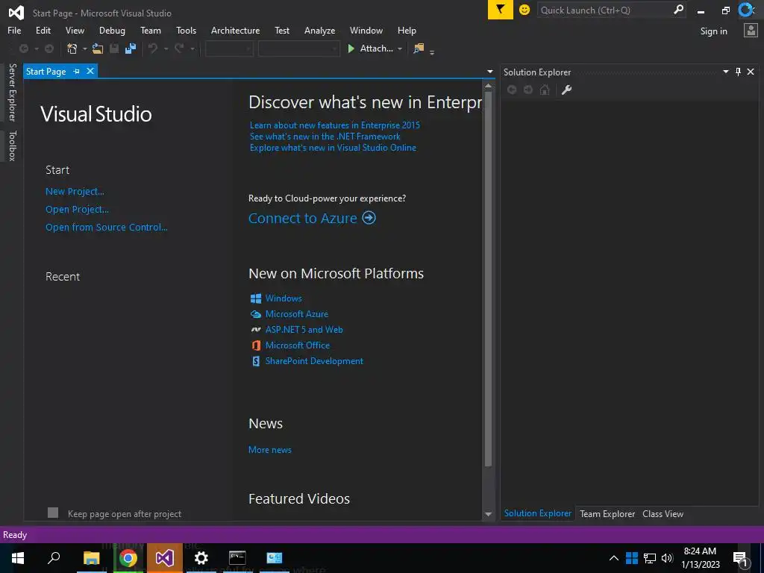Open the notifications flag icon
Screen dimensions: 764x573
pos(501,10)
